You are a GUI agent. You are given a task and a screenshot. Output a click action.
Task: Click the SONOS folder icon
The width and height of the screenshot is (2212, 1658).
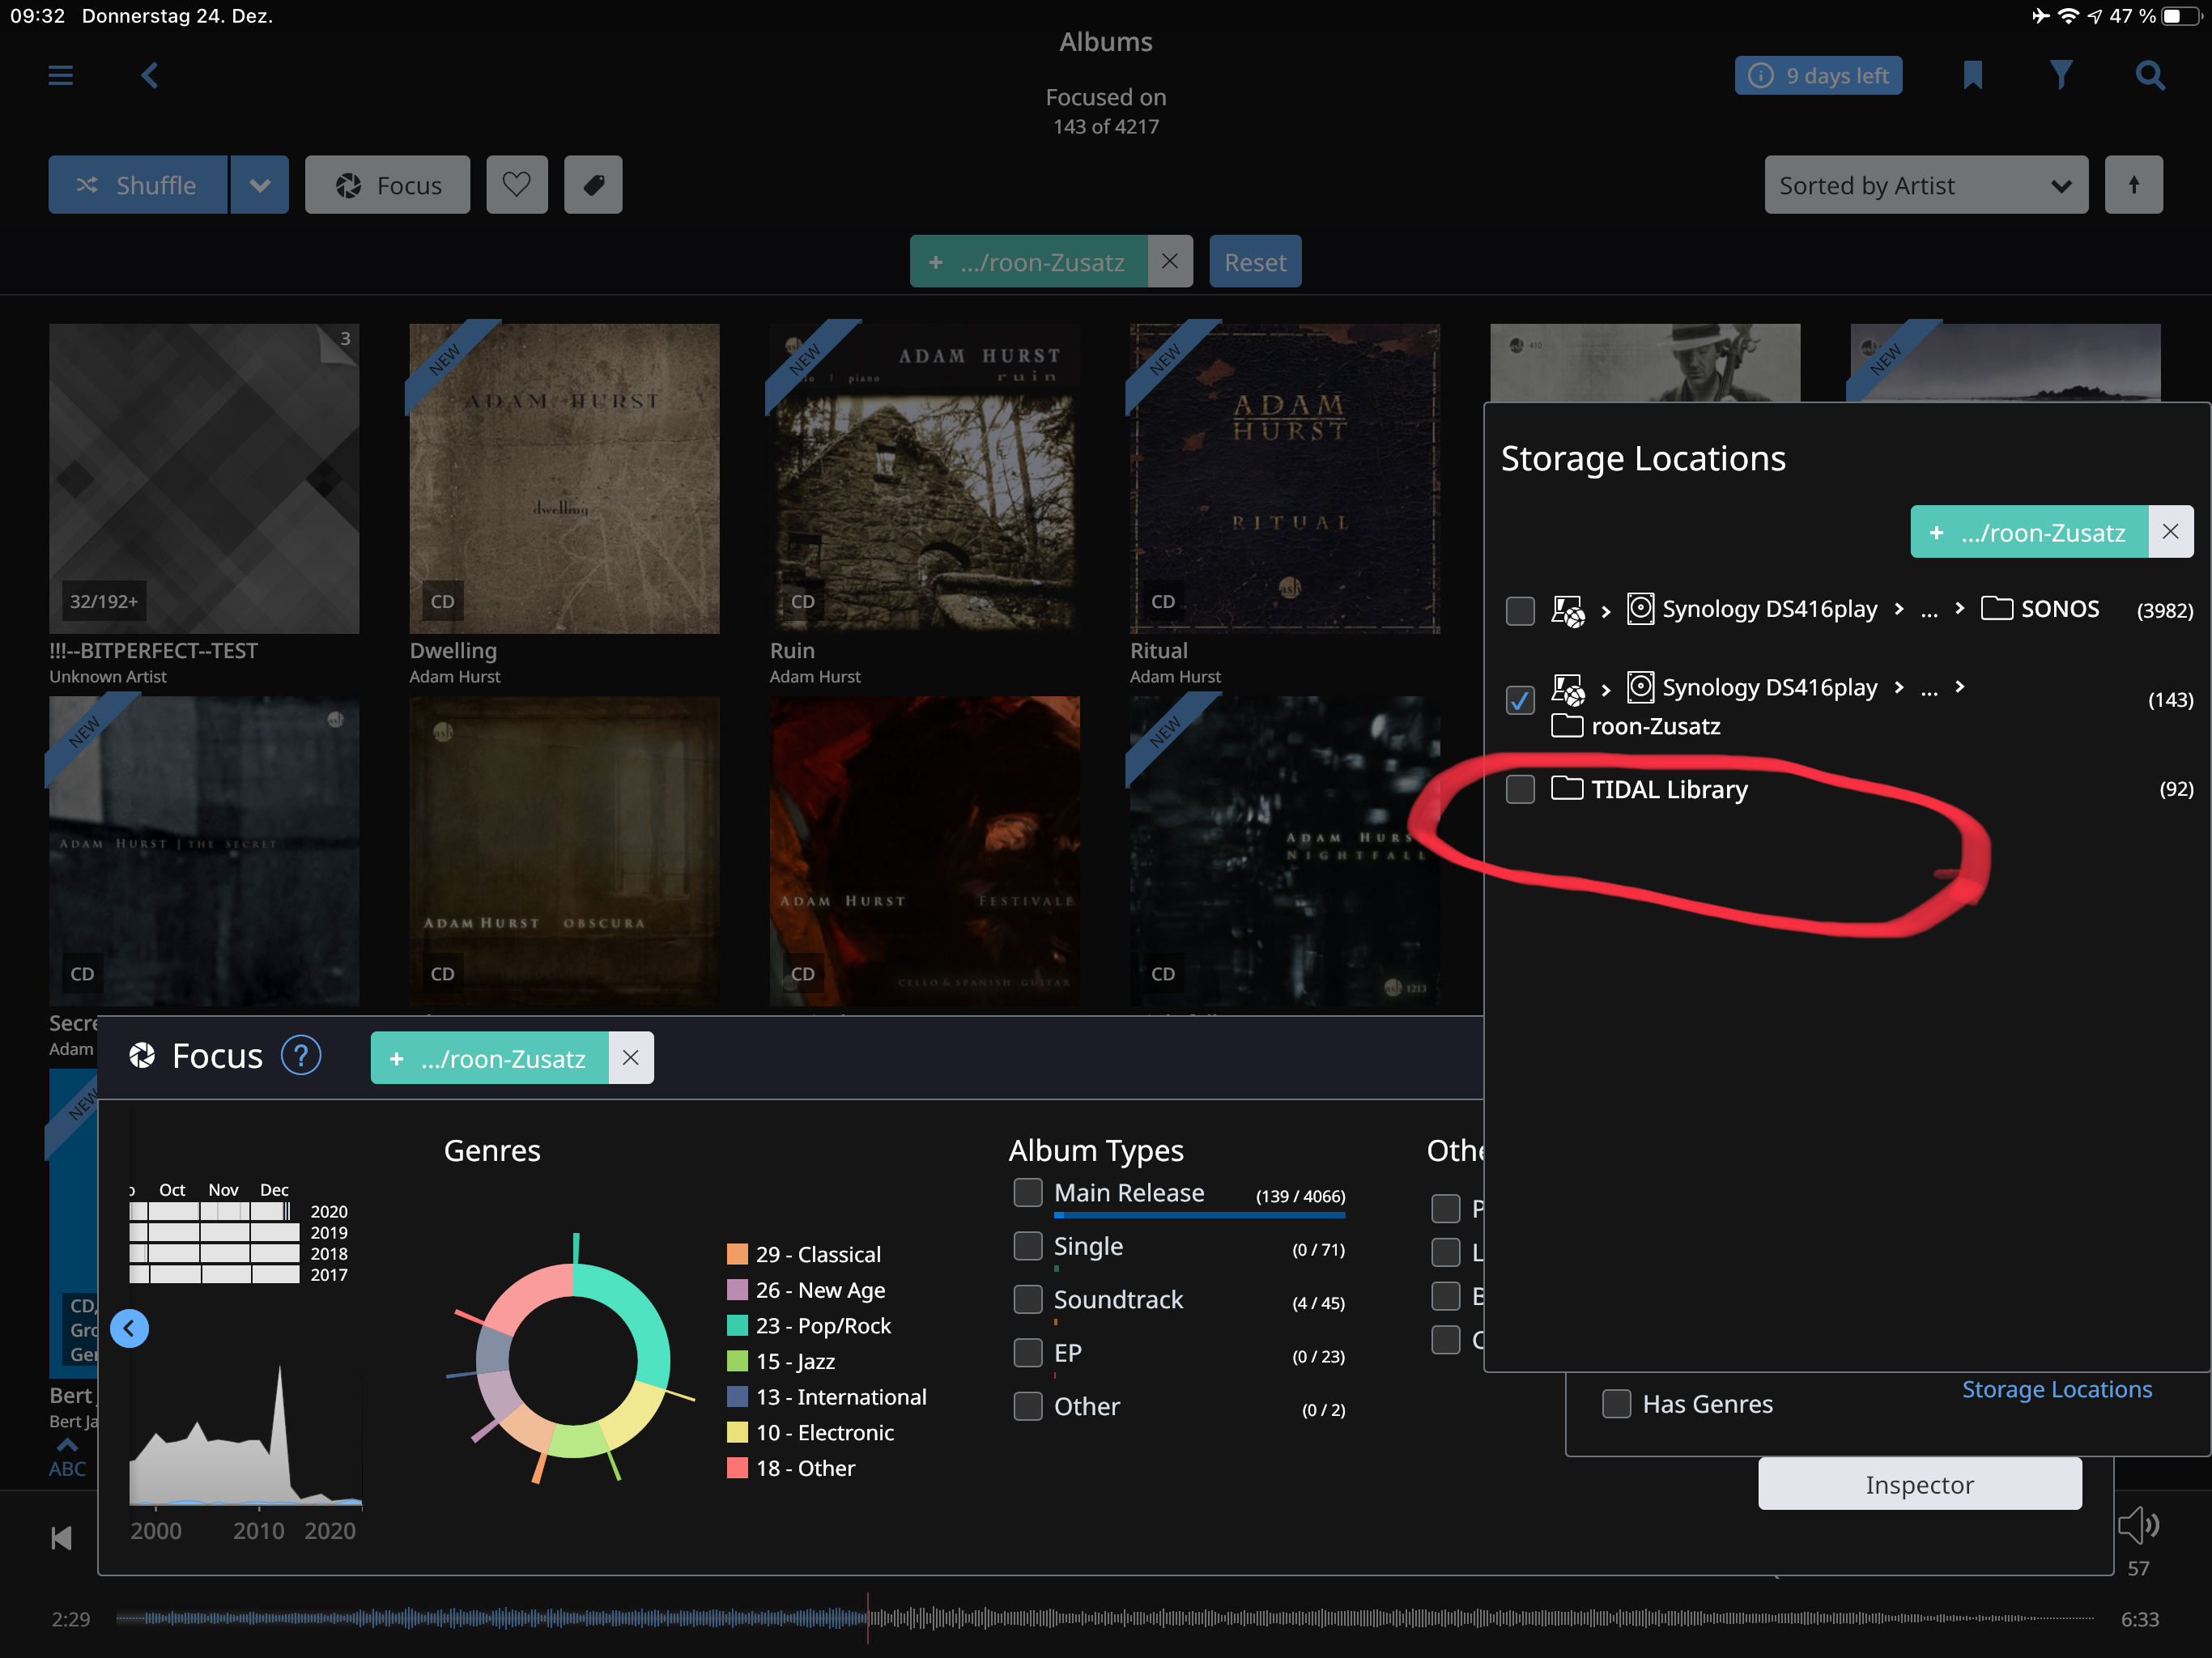(x=1997, y=608)
